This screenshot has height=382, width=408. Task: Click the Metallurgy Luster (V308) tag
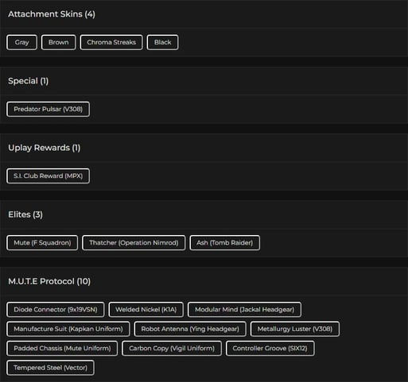295,329
